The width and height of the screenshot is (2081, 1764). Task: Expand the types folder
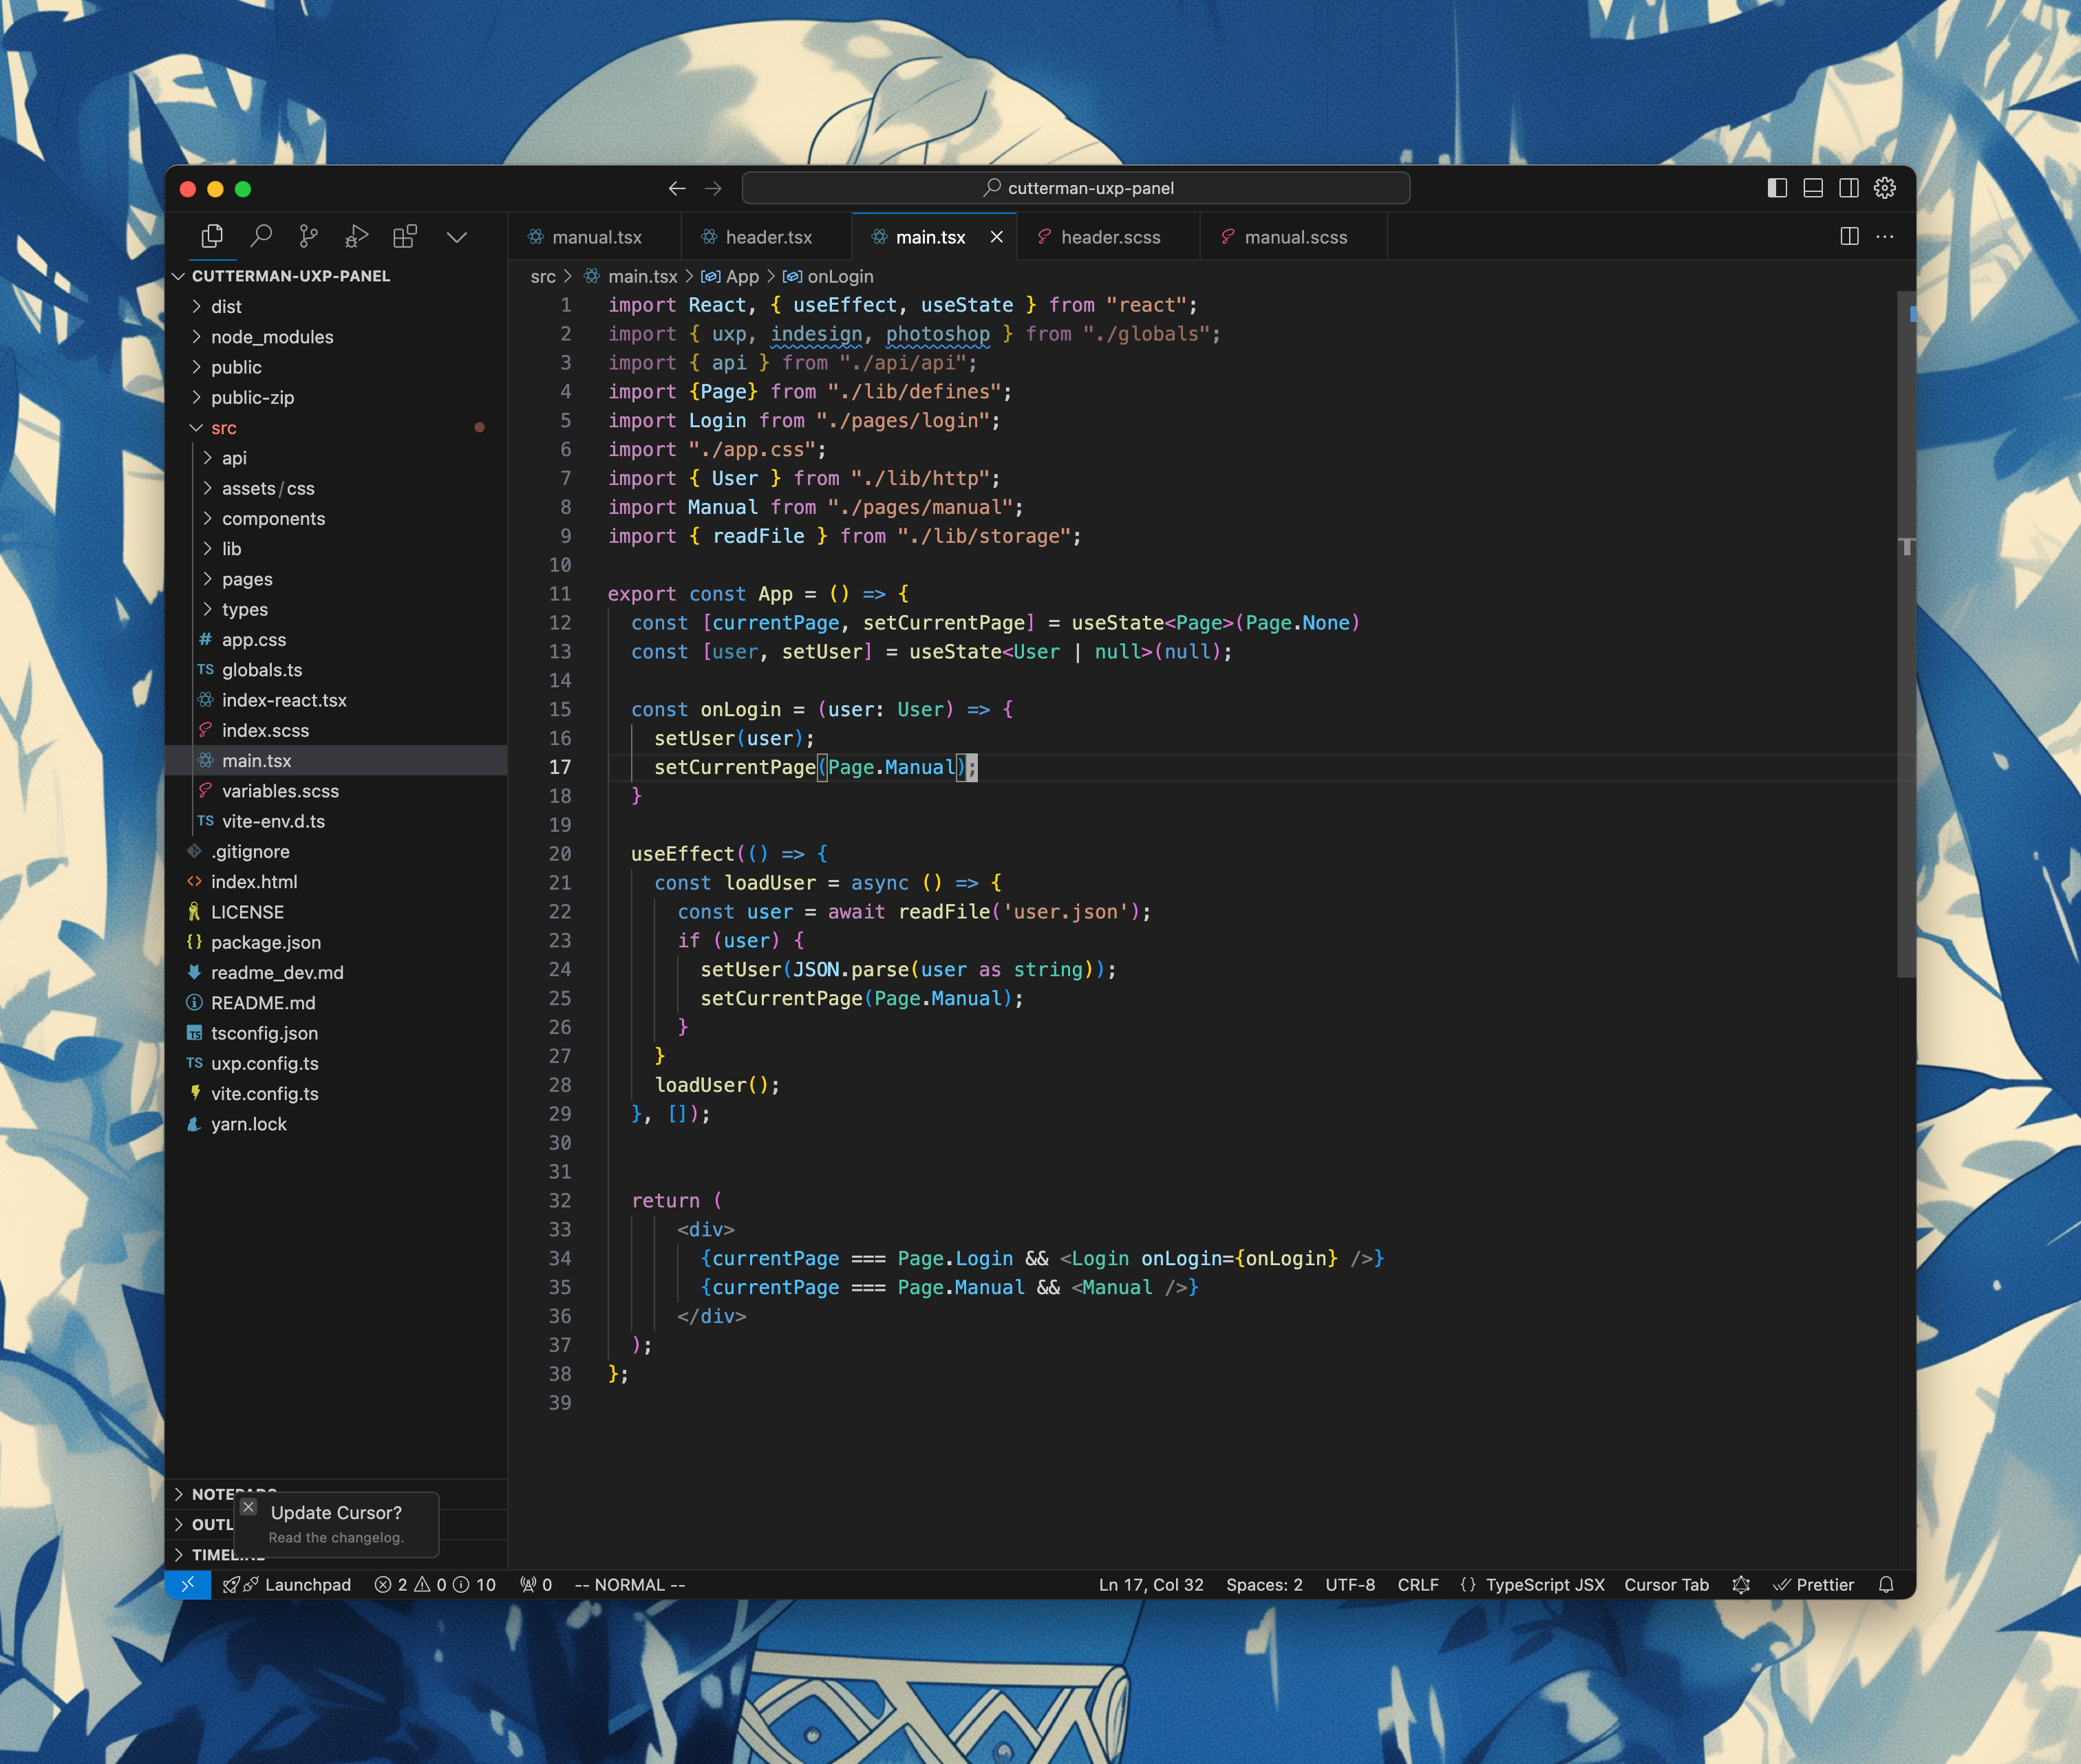337,610
